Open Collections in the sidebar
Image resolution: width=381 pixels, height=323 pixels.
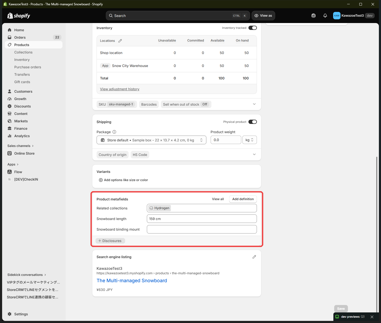(23, 52)
